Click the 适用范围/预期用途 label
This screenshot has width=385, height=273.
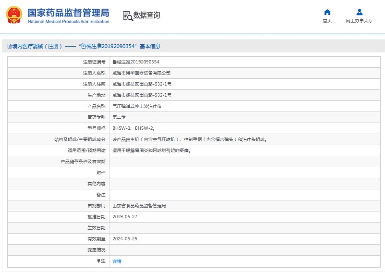(87, 150)
